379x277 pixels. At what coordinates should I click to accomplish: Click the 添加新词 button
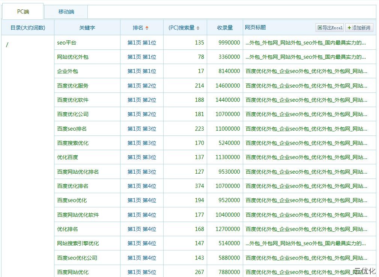tap(359, 27)
